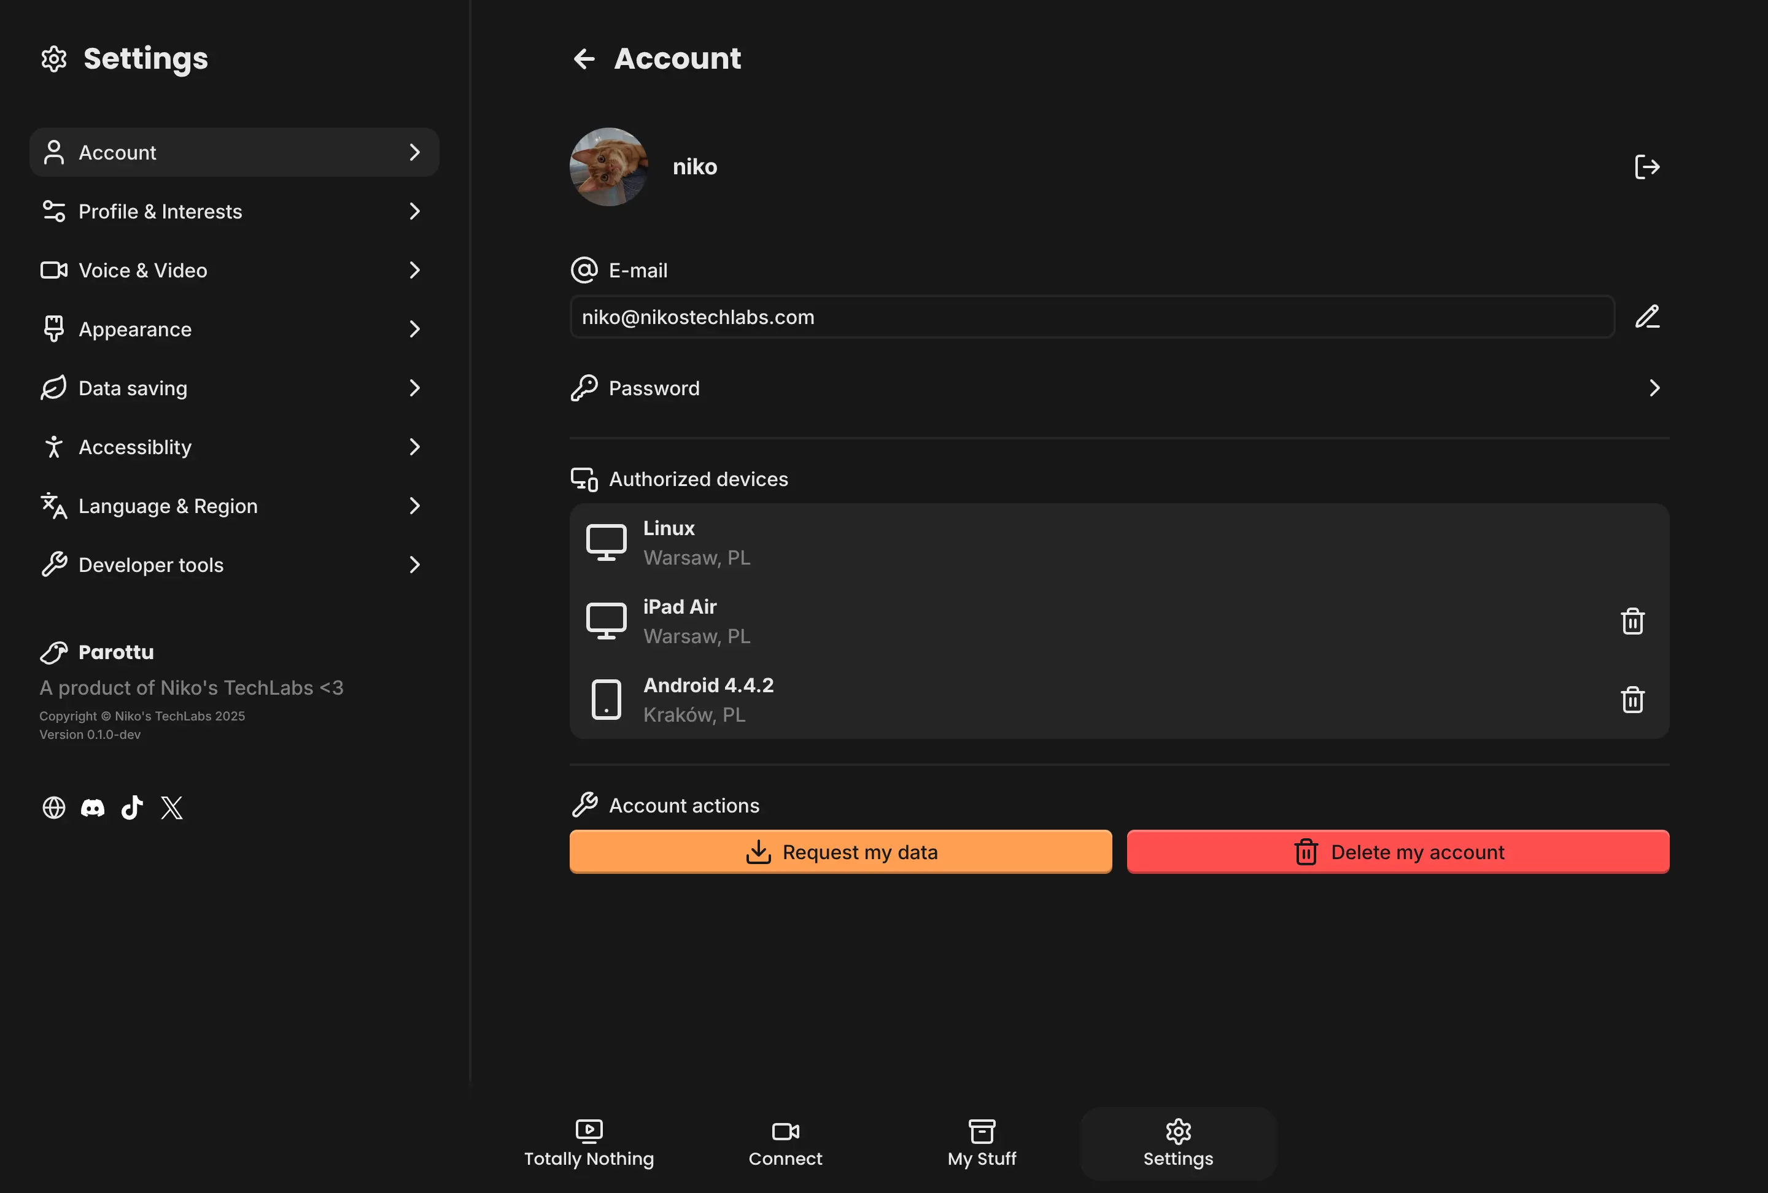1768x1193 pixels.
Task: Click the e-mail address field
Action: click(1091, 317)
